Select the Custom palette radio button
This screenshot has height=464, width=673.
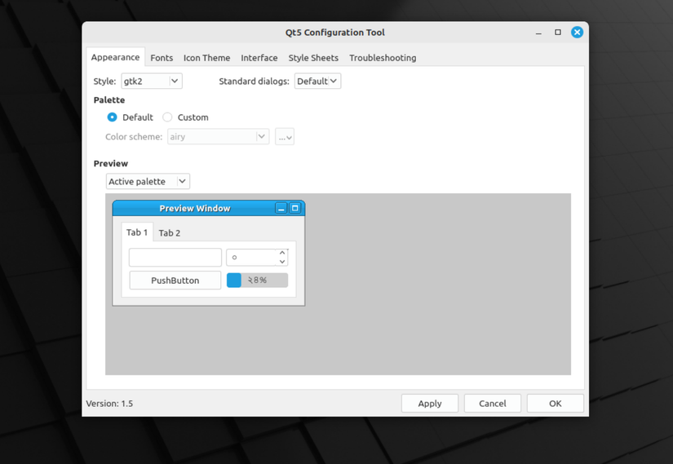click(x=167, y=117)
